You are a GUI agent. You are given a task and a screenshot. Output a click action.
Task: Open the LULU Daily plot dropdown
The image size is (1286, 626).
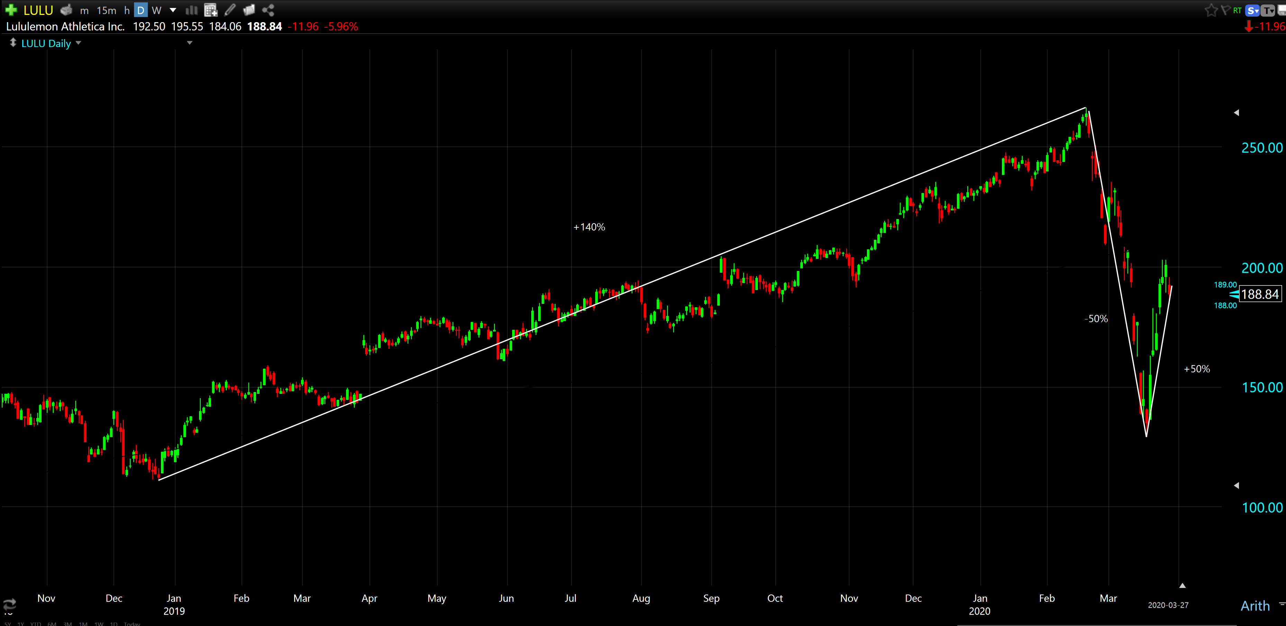[78, 44]
